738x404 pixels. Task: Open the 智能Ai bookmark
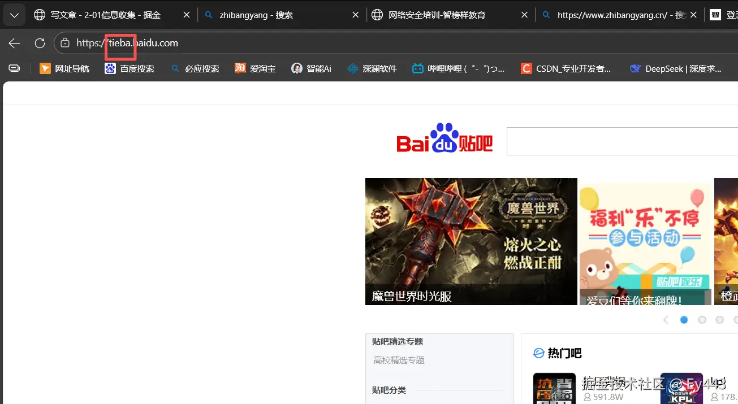(x=311, y=68)
